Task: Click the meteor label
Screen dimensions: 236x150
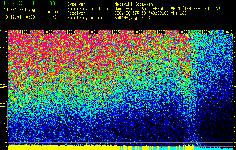Action: tap(53, 12)
